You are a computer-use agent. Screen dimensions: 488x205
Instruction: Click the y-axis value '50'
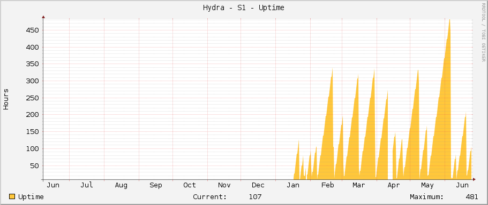[x=34, y=165]
